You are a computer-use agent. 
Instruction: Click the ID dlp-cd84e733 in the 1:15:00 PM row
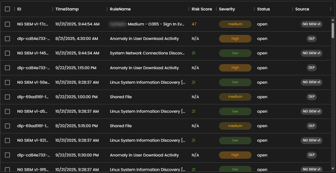[x=33, y=68]
